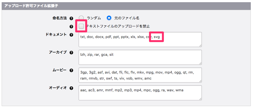
Task: Open the help icon next to ドキュメント
Action: tap(71, 35)
